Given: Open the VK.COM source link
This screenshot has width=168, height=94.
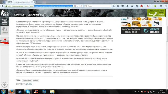Looking at the screenshot, I should coord(29,84).
